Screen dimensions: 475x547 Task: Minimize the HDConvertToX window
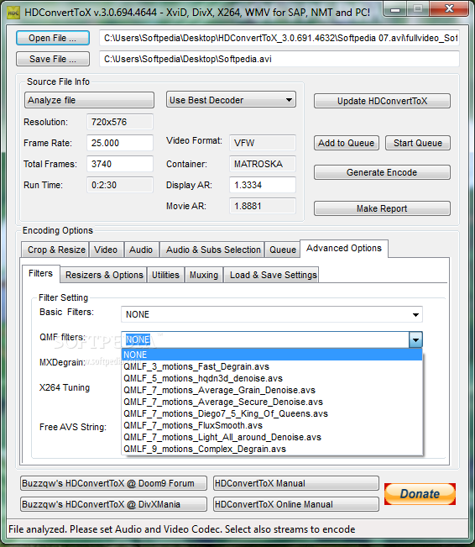(x=394, y=9)
